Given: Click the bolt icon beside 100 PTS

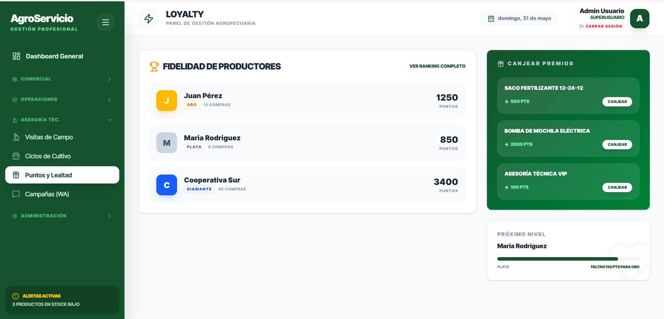Looking at the screenshot, I should pyautogui.click(x=507, y=188).
